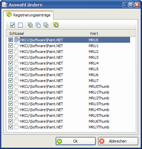This screenshot has width=142, height=149.
Task: Click the registry search cube icon in toolbar
Action: pyautogui.click(x=56, y=25)
